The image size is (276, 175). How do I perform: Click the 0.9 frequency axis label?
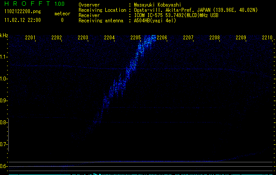(x=3, y=101)
